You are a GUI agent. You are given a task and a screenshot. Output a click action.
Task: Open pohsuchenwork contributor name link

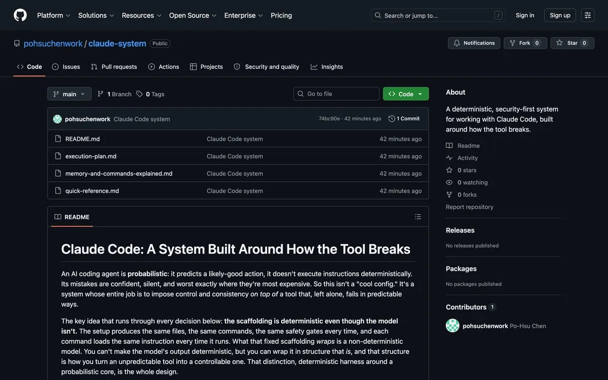point(485,326)
